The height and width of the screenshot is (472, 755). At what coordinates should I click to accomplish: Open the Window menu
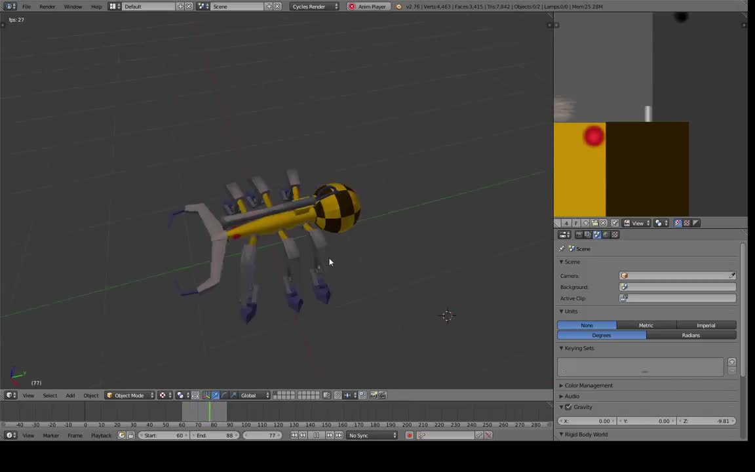click(x=73, y=7)
